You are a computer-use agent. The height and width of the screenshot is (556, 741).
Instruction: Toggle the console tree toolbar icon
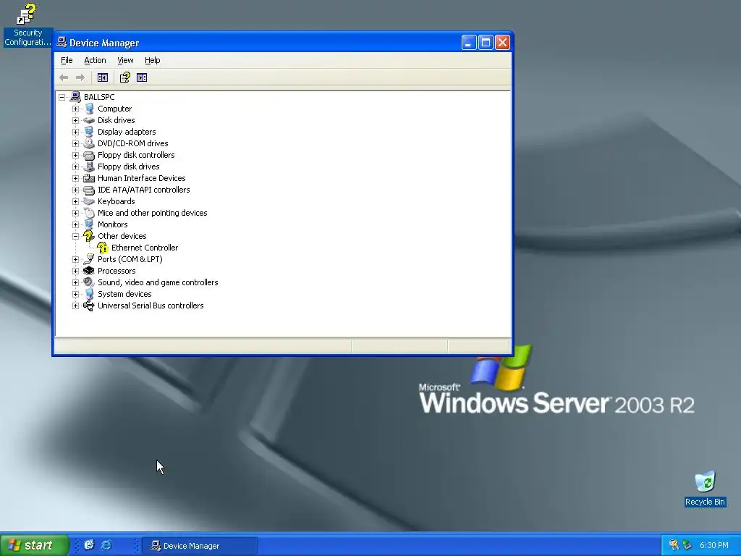tap(103, 77)
